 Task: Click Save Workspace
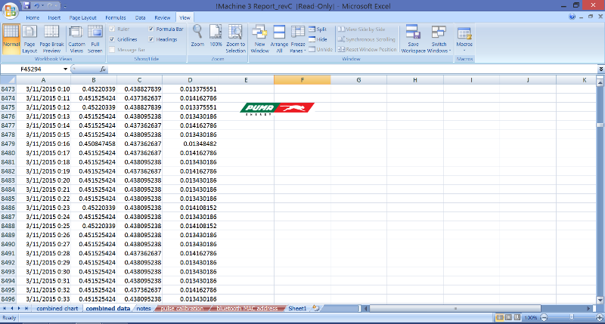pos(413,39)
